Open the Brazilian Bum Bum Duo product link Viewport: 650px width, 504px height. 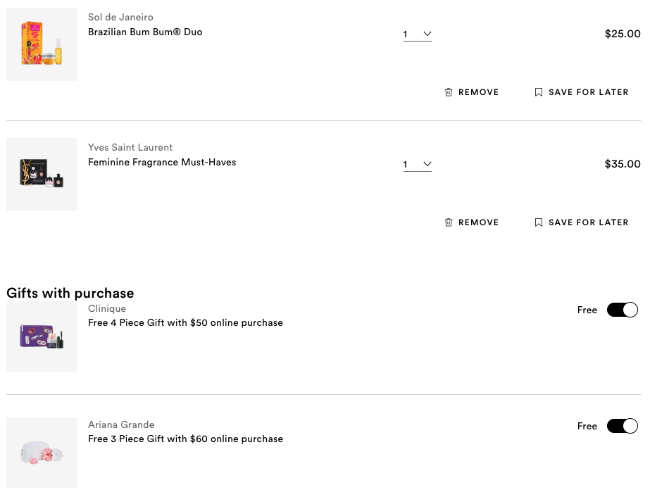click(x=145, y=32)
